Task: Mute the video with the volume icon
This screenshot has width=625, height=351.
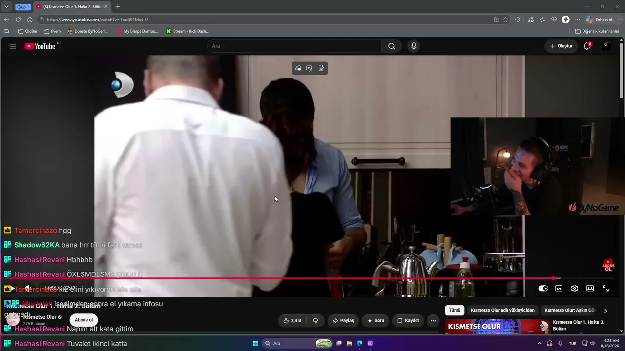Action: [x=28, y=288]
